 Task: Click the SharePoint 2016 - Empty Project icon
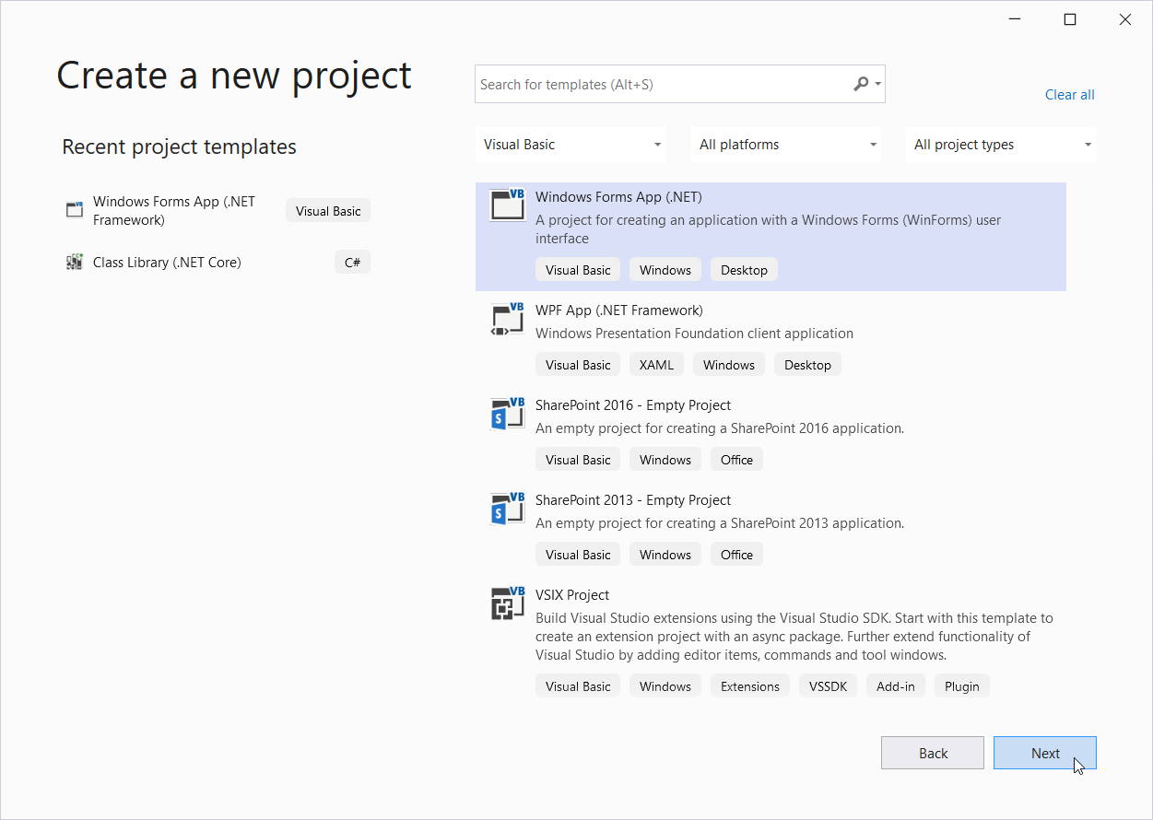point(507,414)
